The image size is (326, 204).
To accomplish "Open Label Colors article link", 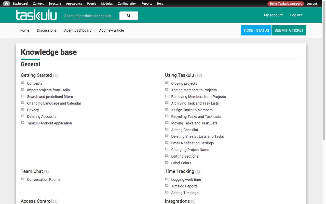I will 181,163.
